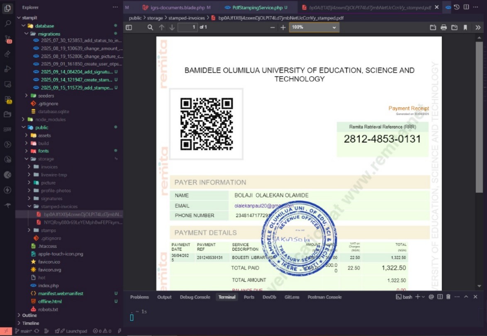The height and width of the screenshot is (336, 487).
Task: Open Source Control view with 22 badge
Action: coord(7,39)
